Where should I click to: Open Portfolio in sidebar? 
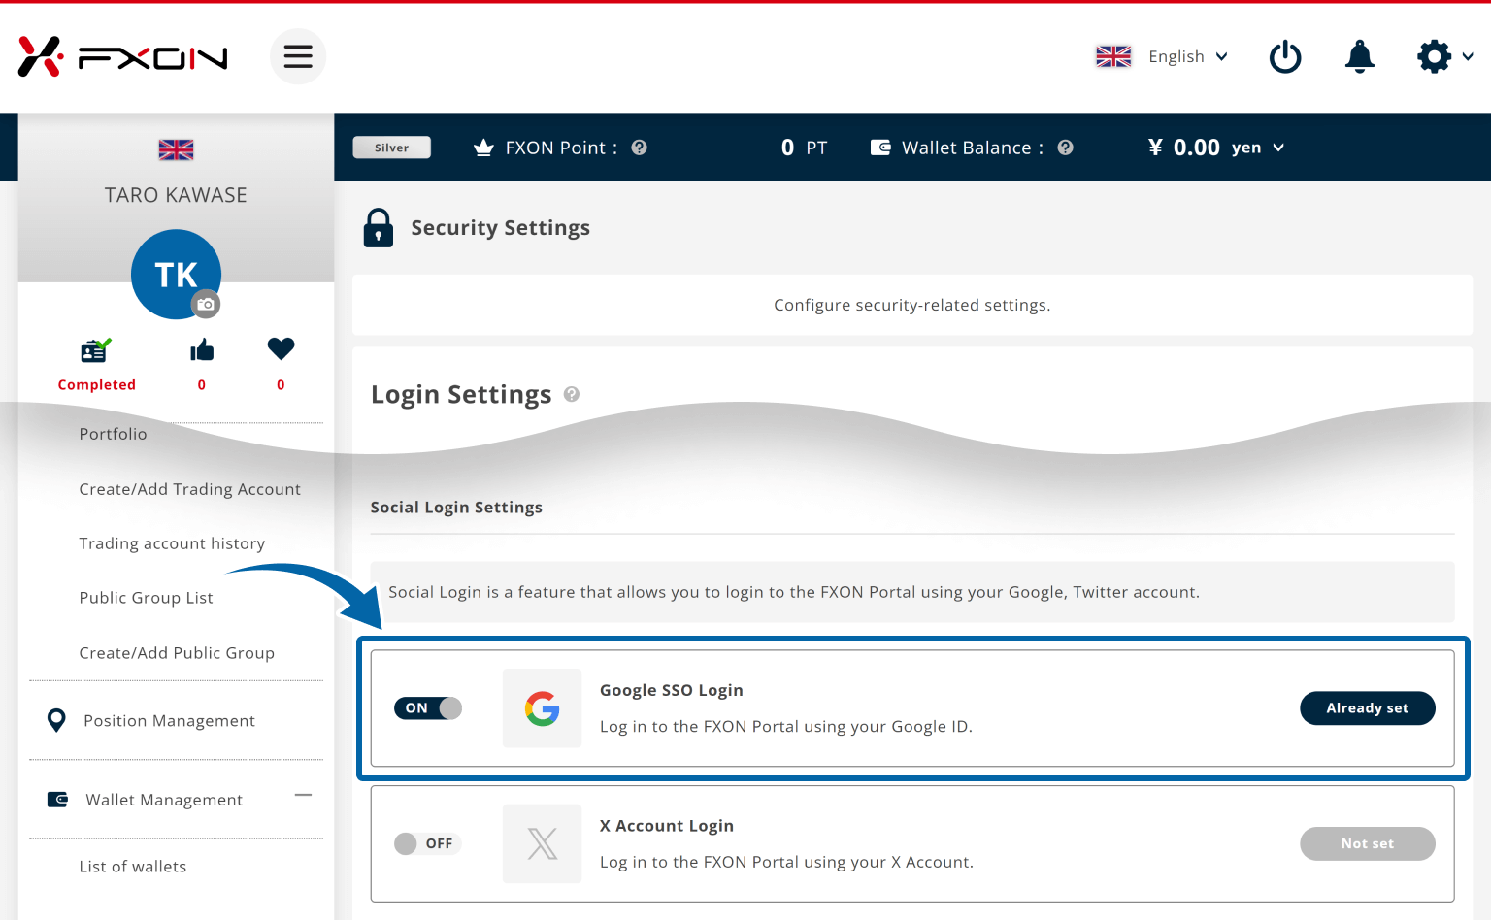[x=113, y=434]
